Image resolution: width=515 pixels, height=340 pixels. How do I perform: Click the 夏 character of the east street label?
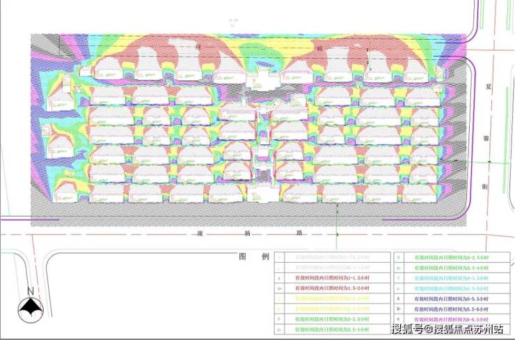tap(488, 90)
